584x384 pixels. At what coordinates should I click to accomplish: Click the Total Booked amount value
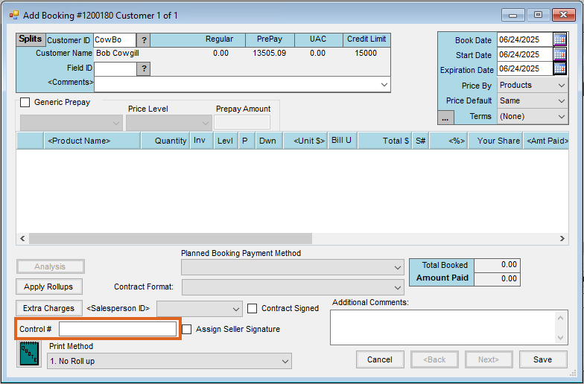(498, 265)
